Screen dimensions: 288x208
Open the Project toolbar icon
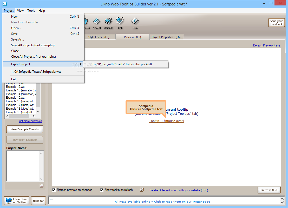pyautogui.click(x=97, y=23)
